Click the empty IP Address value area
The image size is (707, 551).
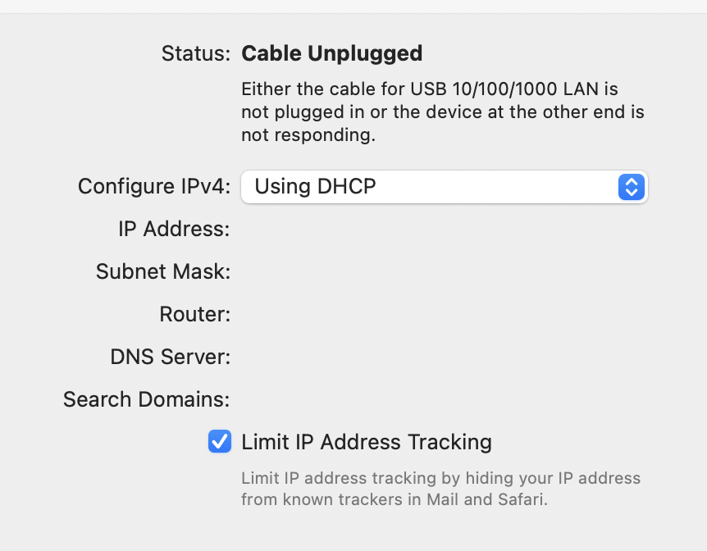[443, 229]
